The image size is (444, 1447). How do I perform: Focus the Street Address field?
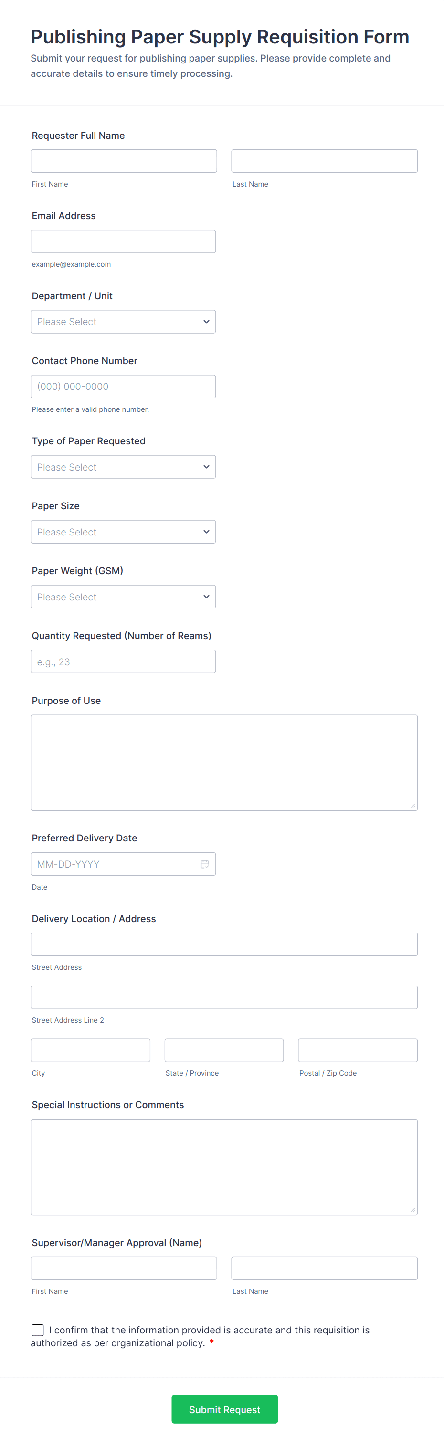(224, 944)
